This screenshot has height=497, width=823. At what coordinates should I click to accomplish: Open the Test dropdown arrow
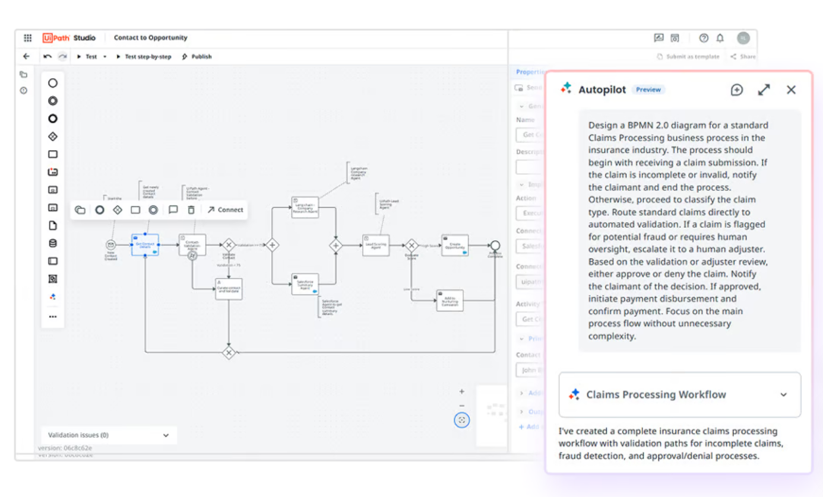(105, 57)
